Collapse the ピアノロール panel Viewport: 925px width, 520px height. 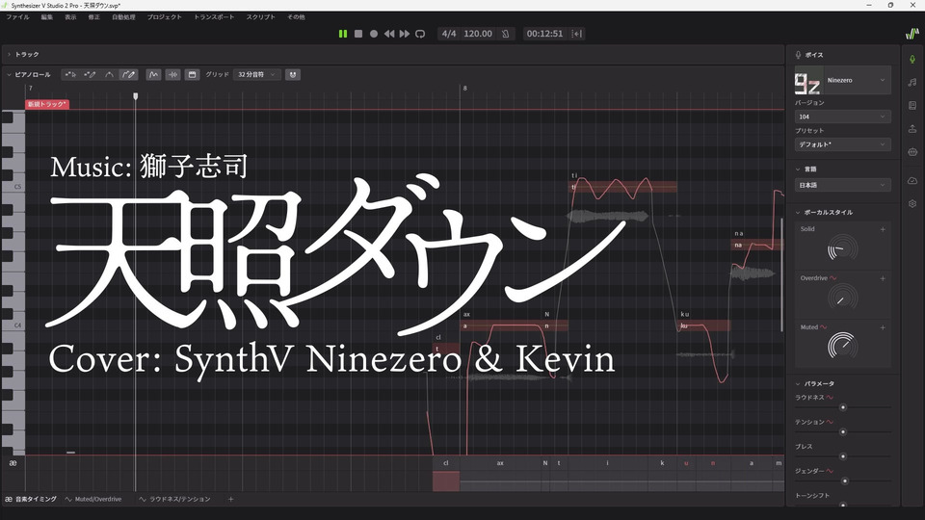pos(10,75)
